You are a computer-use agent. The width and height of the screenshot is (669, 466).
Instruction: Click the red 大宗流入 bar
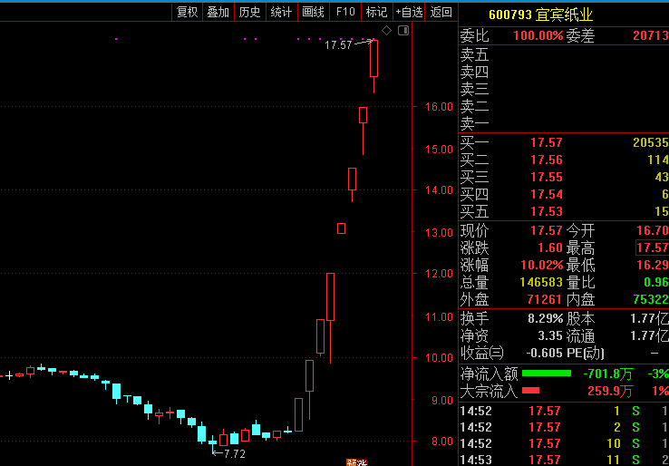[530, 391]
